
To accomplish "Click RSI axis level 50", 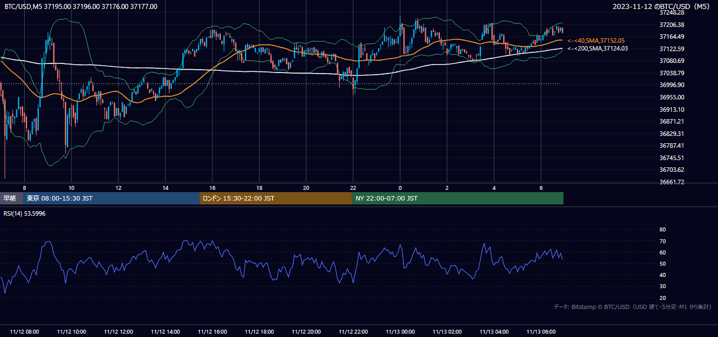I will tap(662, 263).
